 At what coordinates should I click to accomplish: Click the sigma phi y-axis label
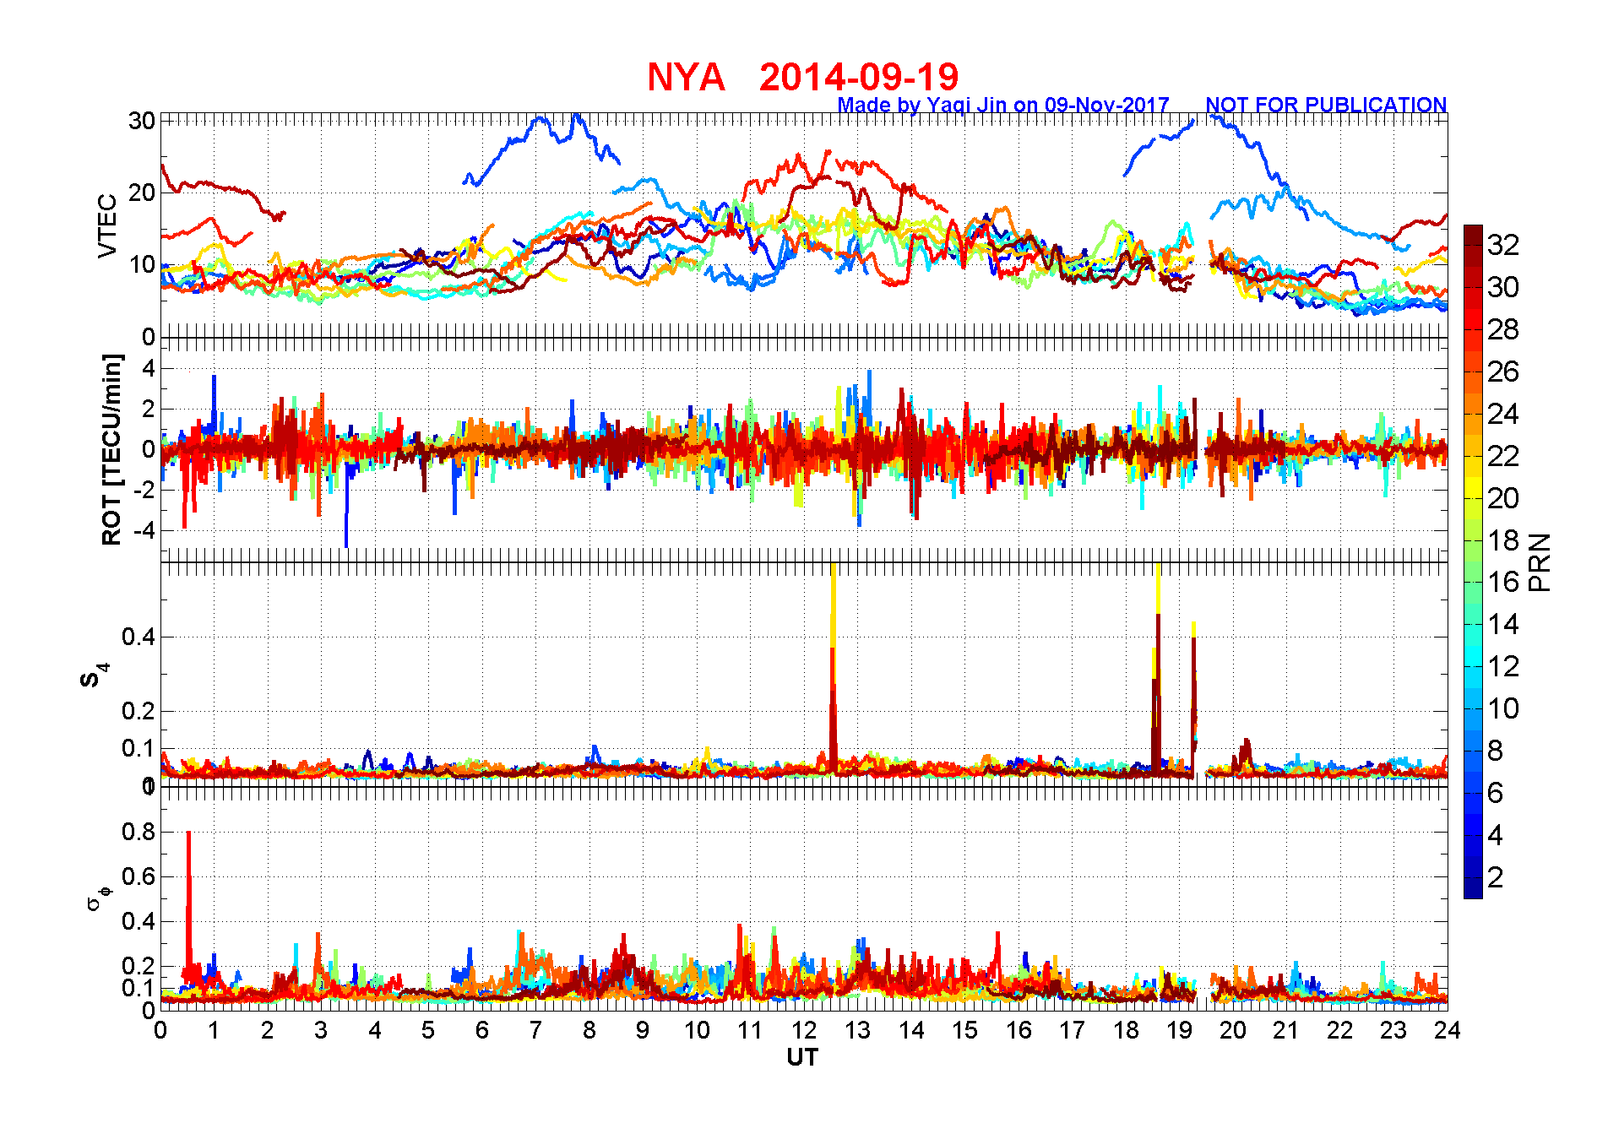[99, 898]
